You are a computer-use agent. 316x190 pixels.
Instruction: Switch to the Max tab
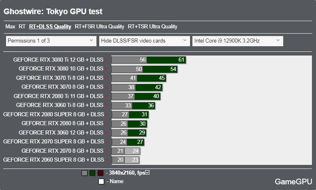click(10, 27)
